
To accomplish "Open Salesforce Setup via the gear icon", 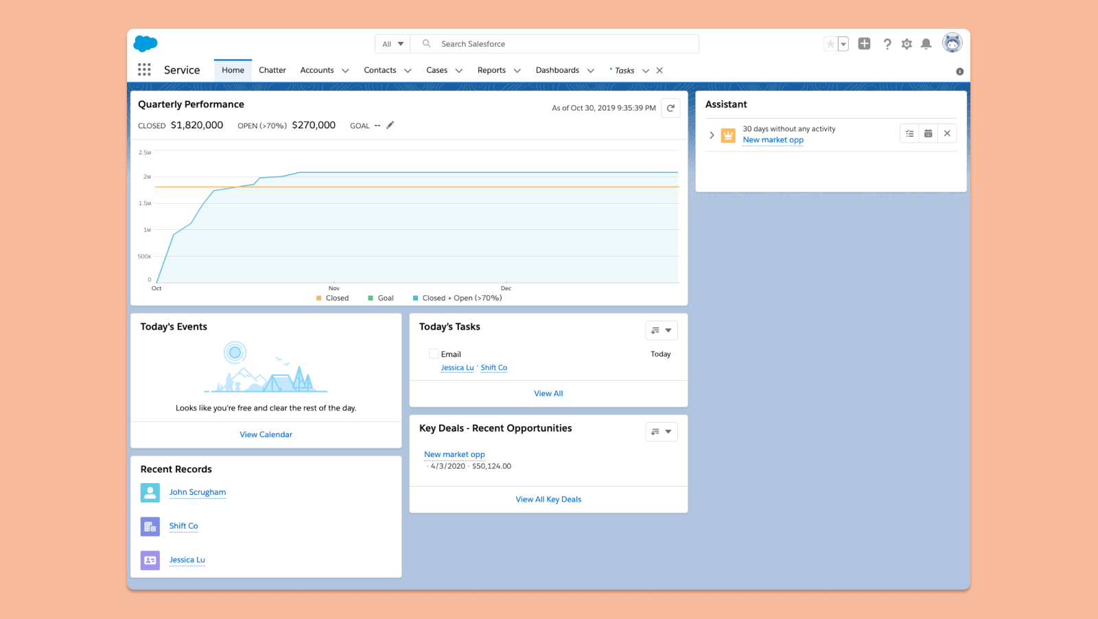I will 907,43.
